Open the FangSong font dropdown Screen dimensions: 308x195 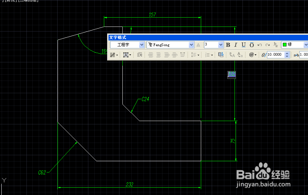tap(191, 45)
